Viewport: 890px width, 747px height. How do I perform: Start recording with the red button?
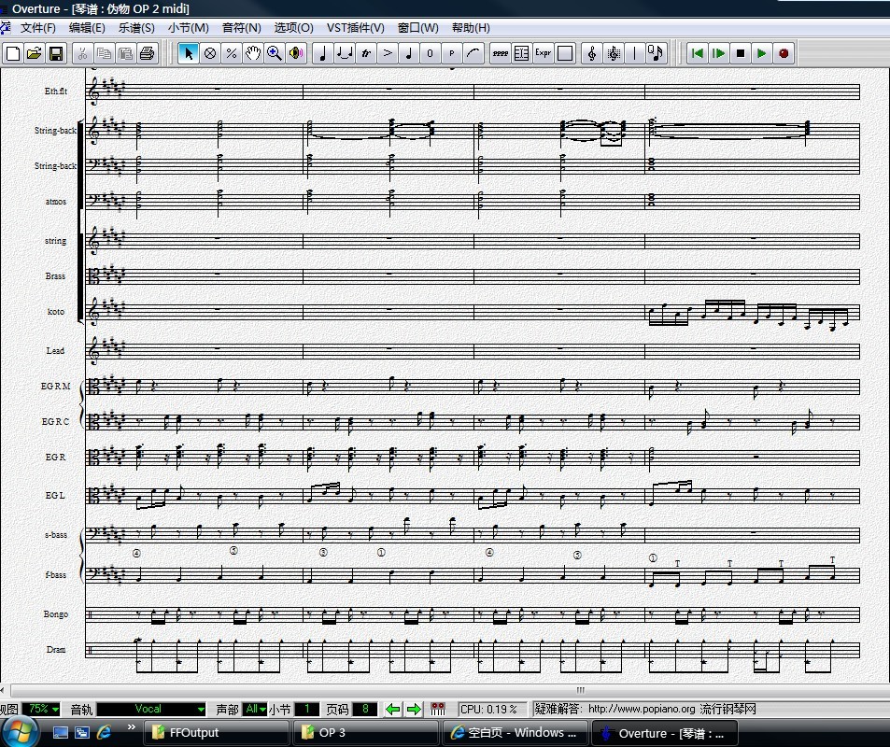(784, 53)
